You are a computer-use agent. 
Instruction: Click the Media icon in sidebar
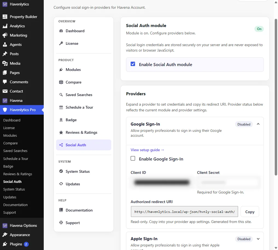tap(5, 63)
